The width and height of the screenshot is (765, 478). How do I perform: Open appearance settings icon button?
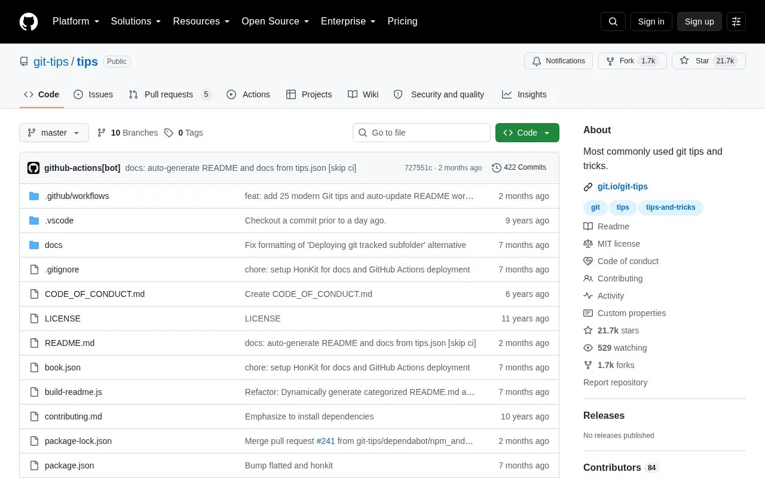[736, 22]
